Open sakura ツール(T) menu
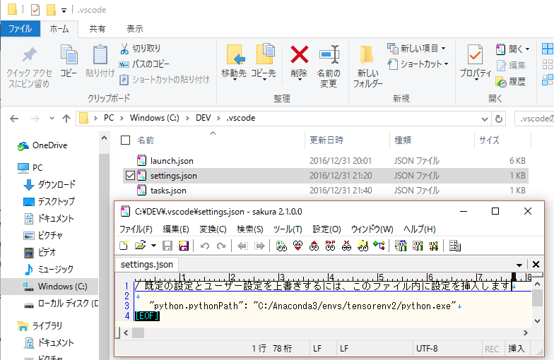The width and height of the screenshot is (554, 360). [x=288, y=229]
